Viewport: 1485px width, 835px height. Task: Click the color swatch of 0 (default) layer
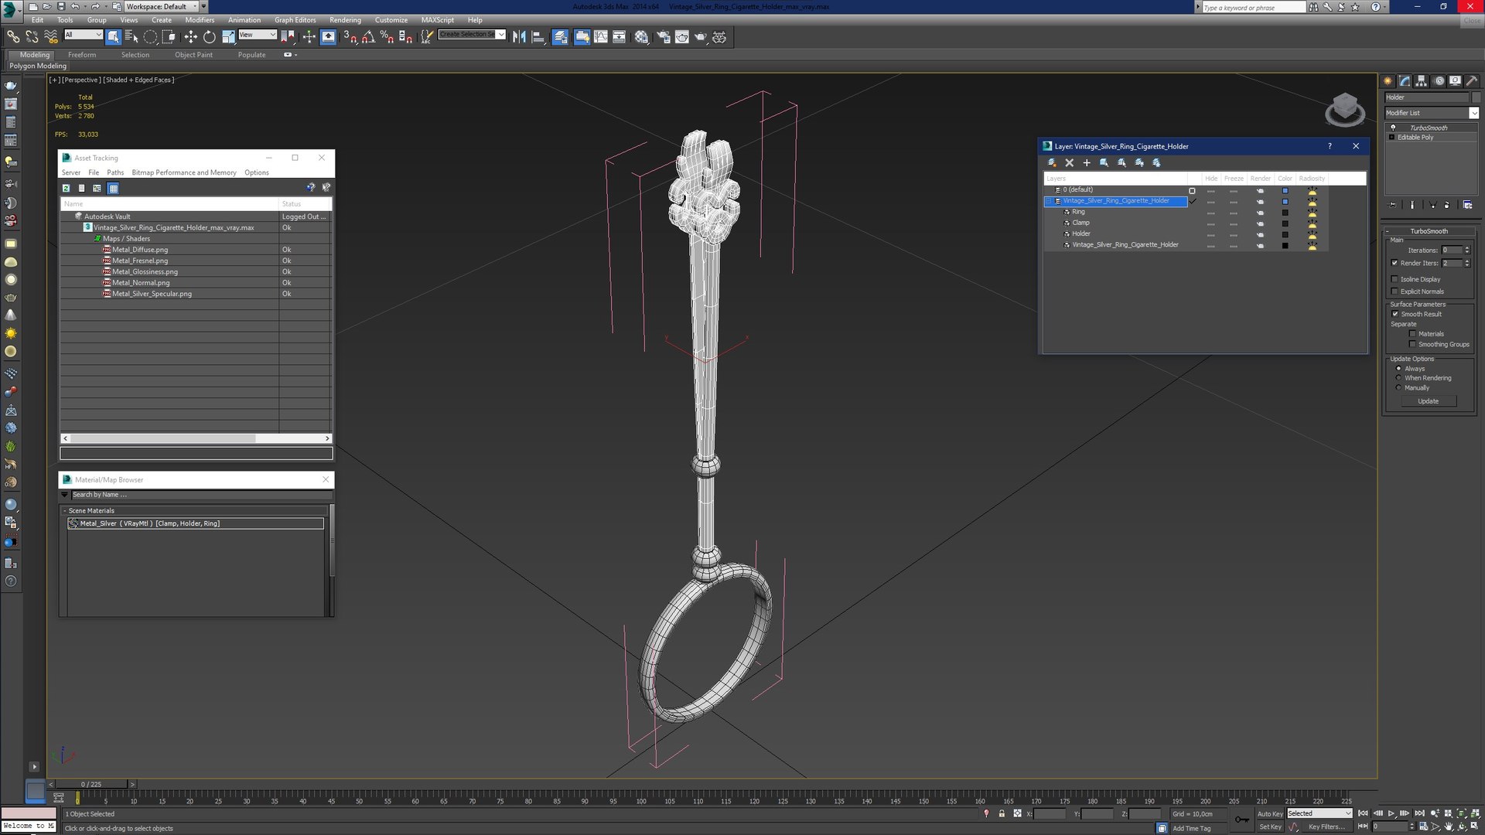pos(1285,190)
